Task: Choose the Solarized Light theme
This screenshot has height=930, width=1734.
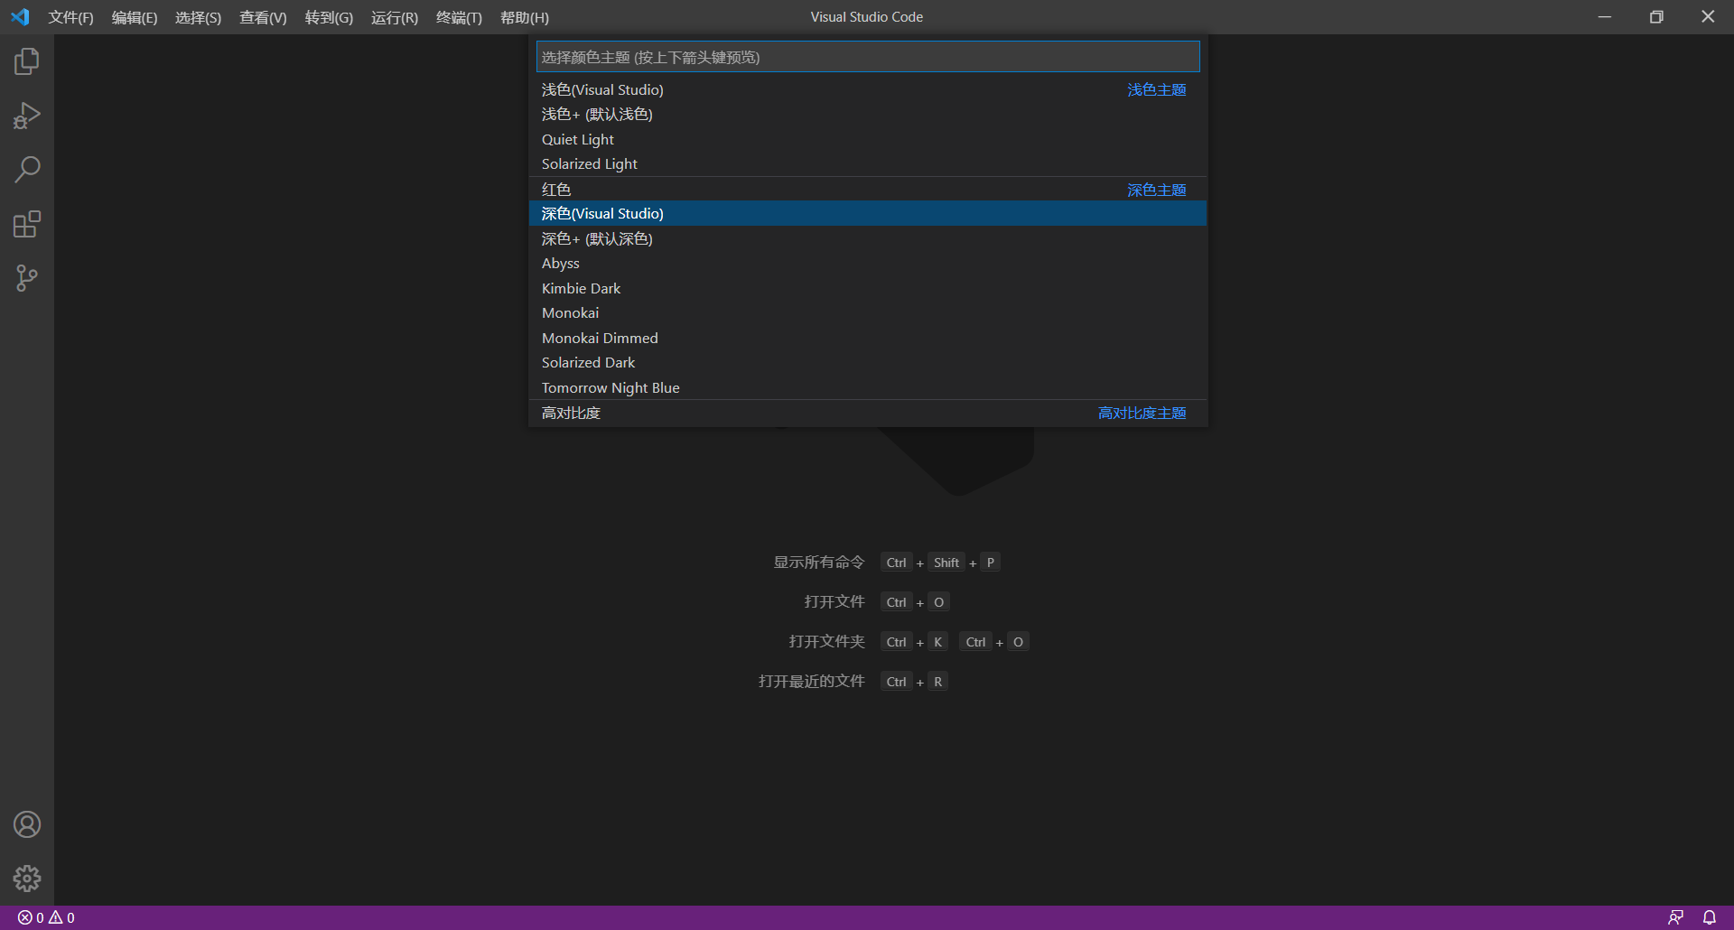Action: (868, 163)
